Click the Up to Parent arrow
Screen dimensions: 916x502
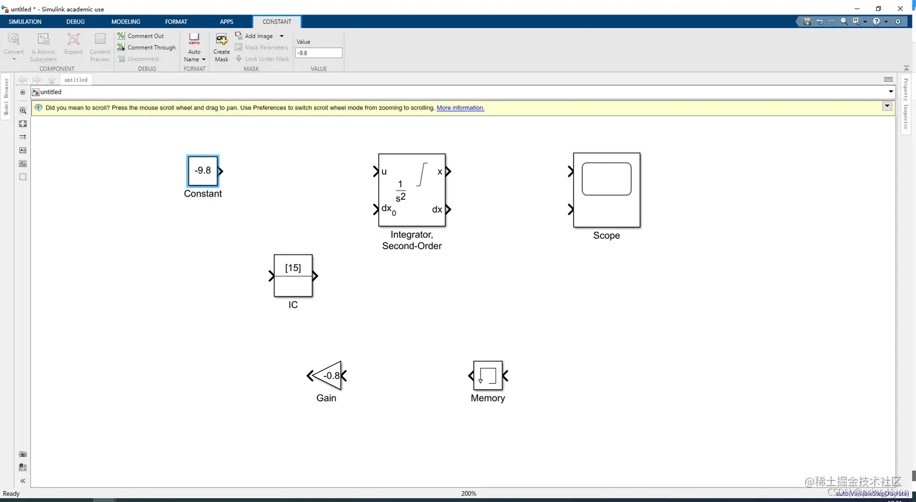click(x=51, y=79)
